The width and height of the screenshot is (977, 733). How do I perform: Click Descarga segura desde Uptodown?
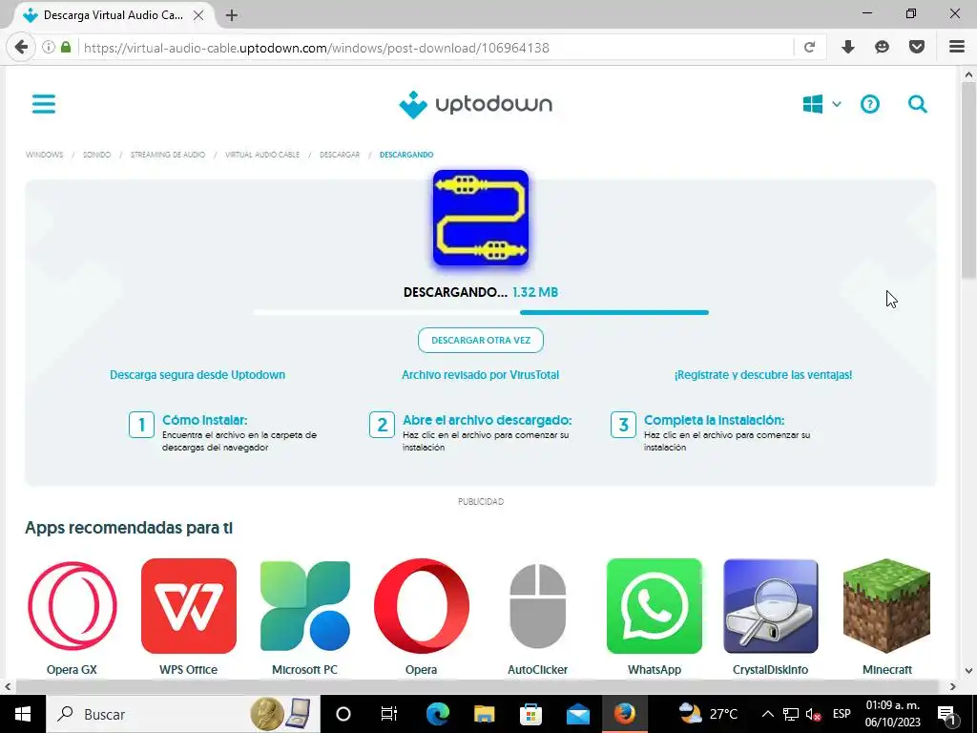click(x=197, y=374)
